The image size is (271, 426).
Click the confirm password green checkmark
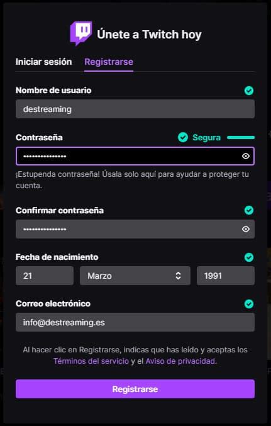(249, 210)
